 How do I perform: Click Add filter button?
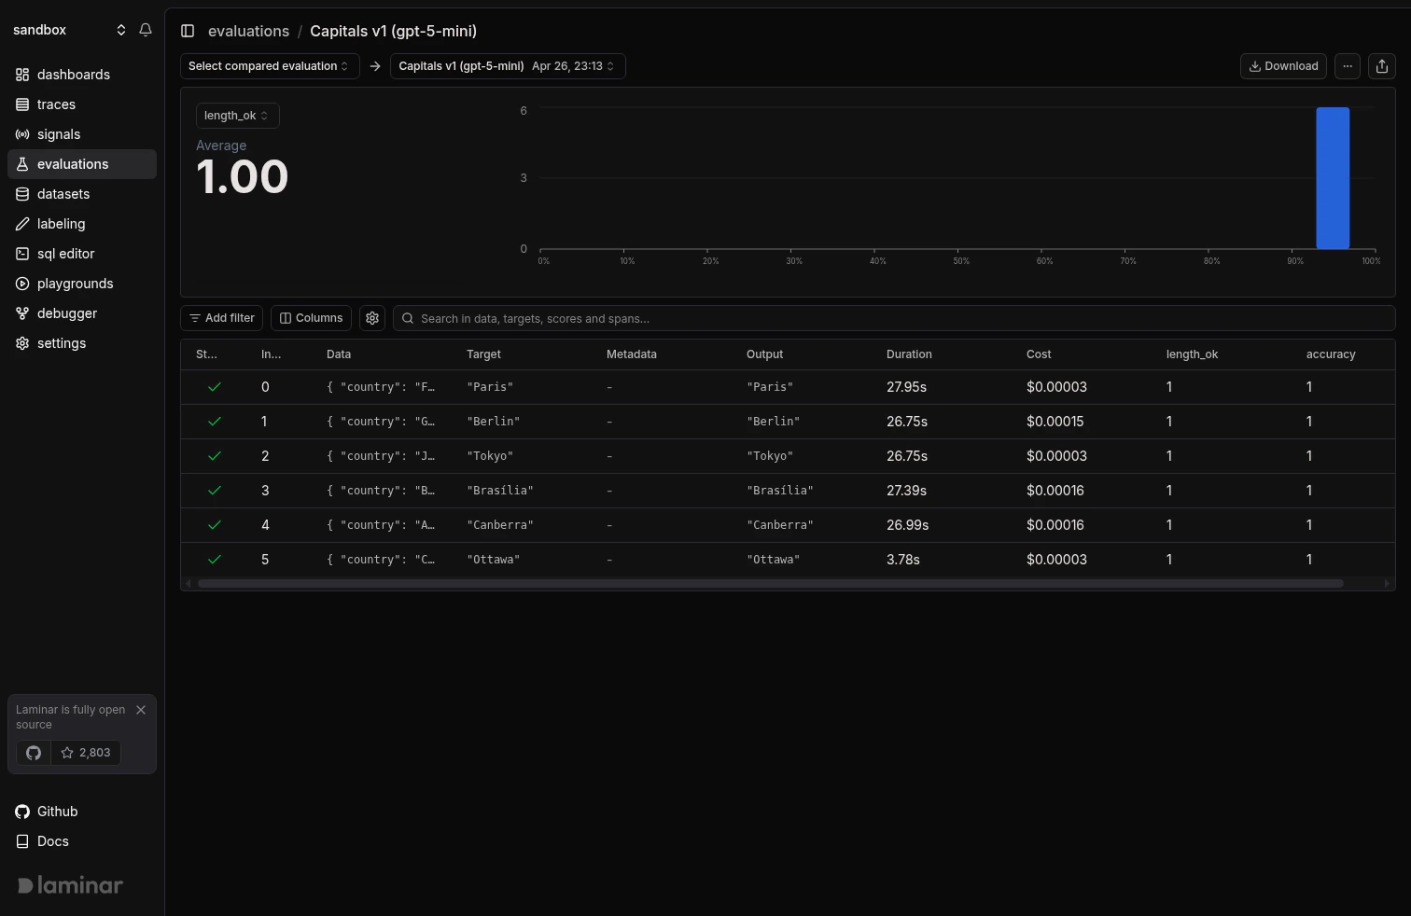[x=222, y=318]
